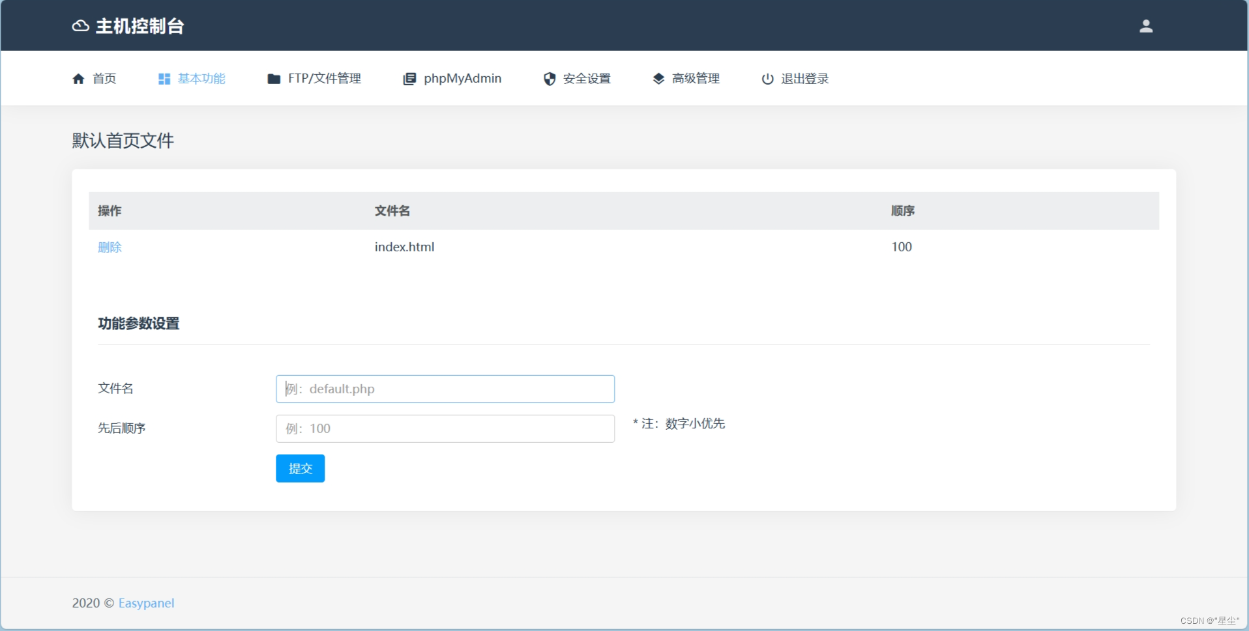
Task: Click the shield icon for 安全设置
Action: pos(550,79)
